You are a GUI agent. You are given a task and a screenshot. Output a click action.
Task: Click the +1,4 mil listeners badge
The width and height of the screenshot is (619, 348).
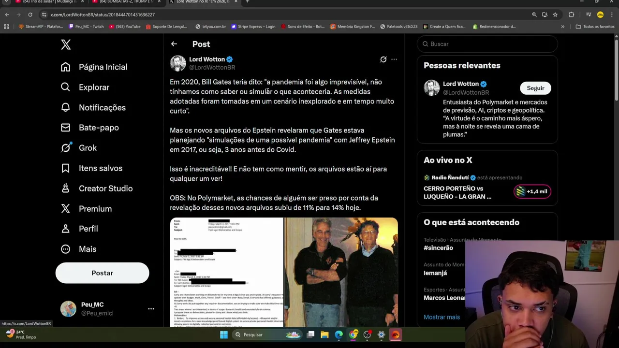[x=532, y=191]
